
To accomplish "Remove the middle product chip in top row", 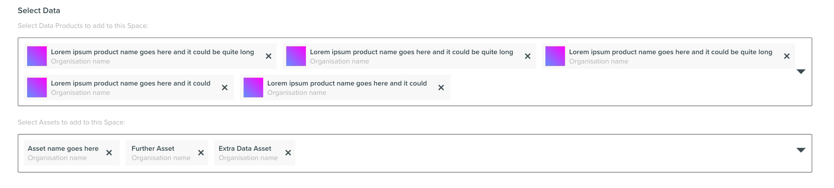I will 528,56.
